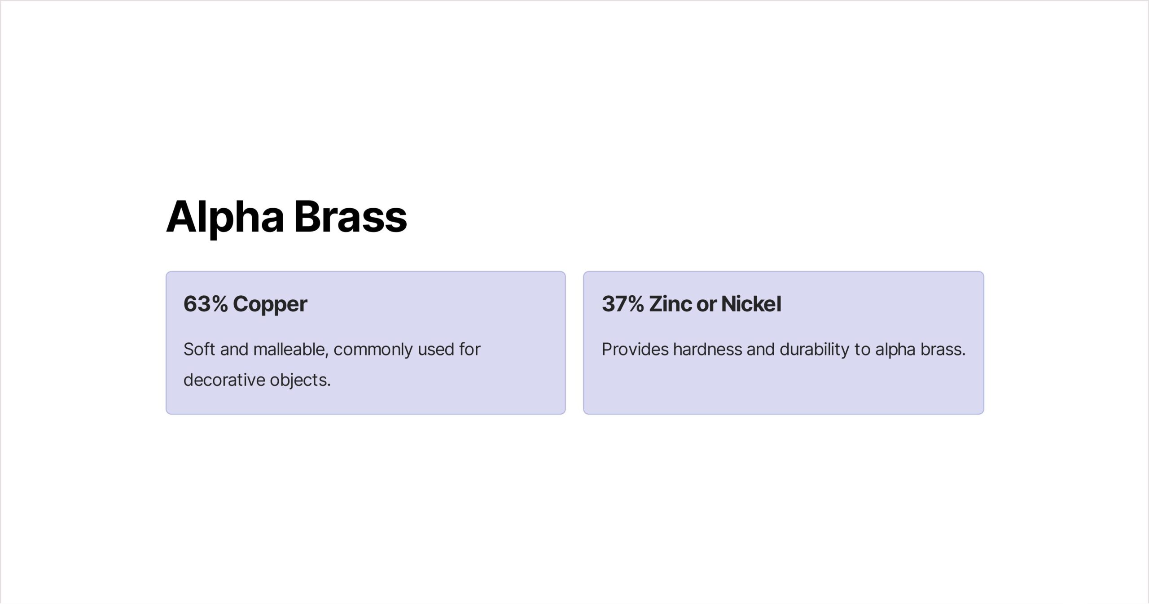Click the word Alpha in the heading

[x=225, y=217]
